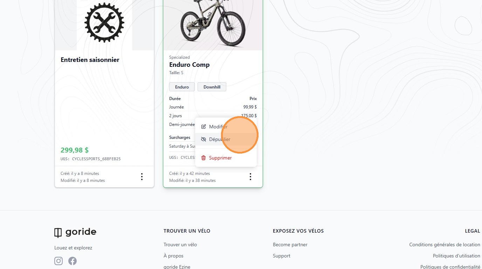Image resolution: width=482 pixels, height=269 pixels.
Task: Open the Trouver un vélo footer link
Action: coord(180,245)
